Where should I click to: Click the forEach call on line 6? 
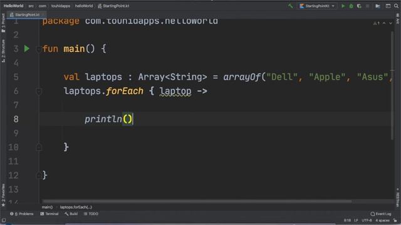coord(125,91)
